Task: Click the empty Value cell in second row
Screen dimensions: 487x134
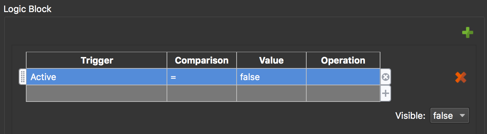Action: tap(271, 93)
